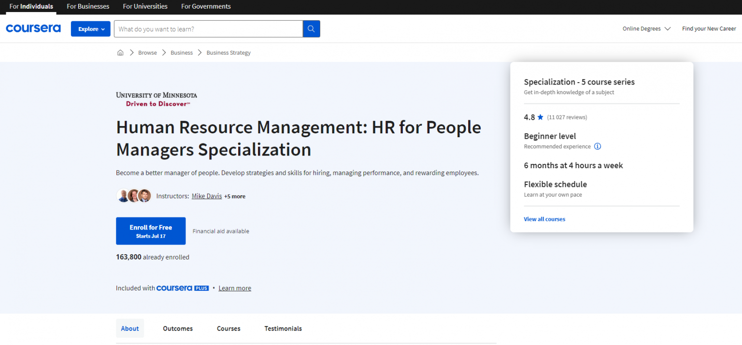This screenshot has width=742, height=345.
Task: Follow the Business breadcrumb link
Action: (181, 52)
